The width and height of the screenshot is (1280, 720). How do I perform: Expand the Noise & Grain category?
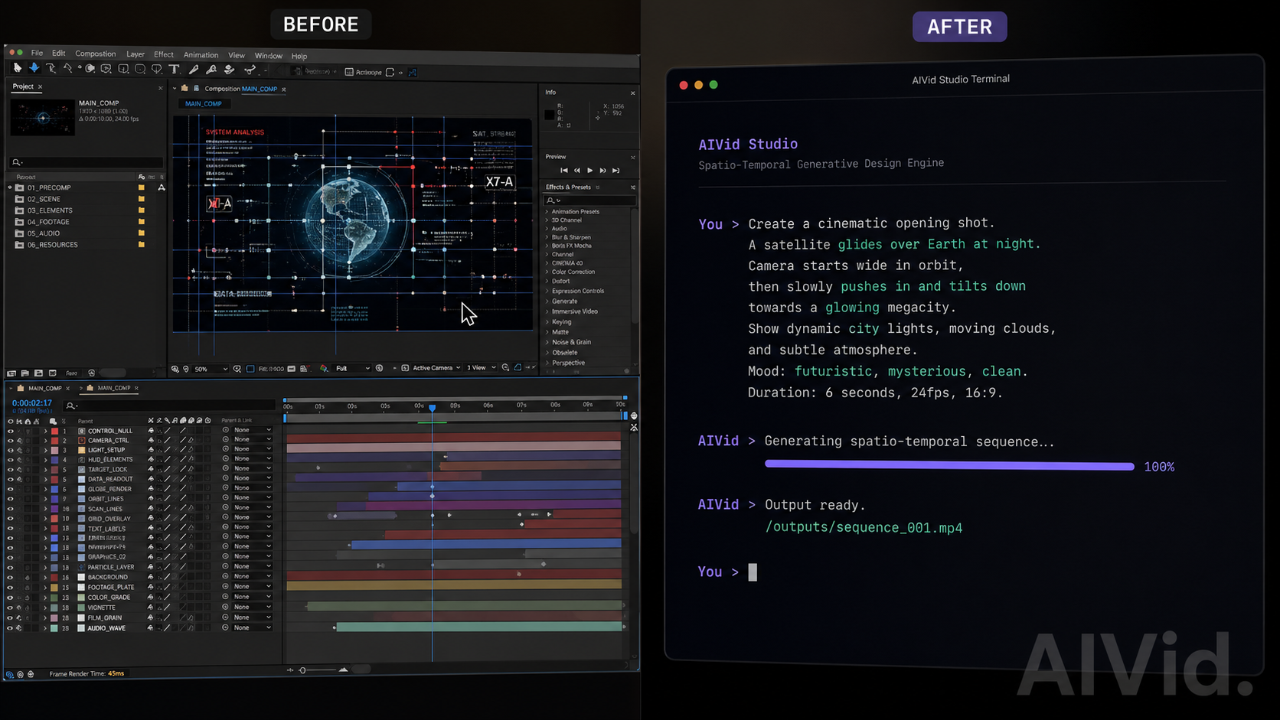pos(547,342)
